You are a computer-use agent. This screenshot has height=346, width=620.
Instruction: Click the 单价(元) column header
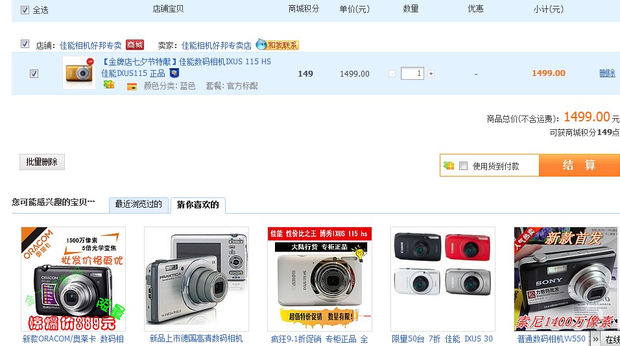(355, 9)
